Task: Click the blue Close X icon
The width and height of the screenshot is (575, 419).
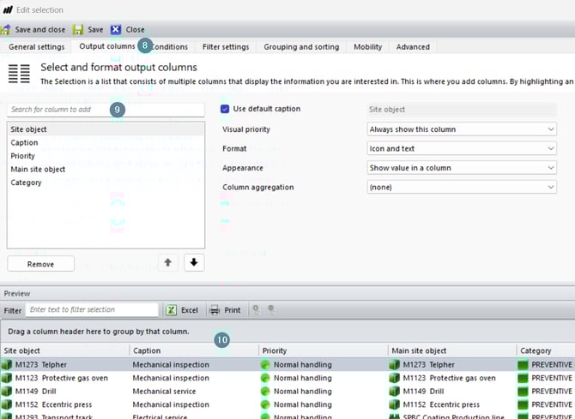Action: click(x=116, y=30)
